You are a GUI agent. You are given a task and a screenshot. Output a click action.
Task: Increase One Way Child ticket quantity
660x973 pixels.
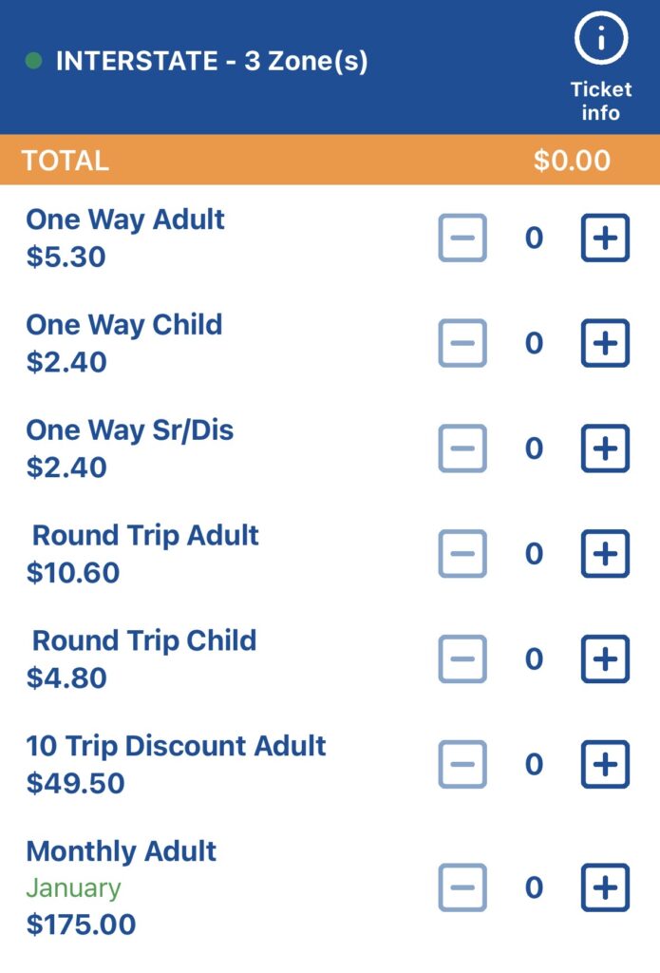605,343
